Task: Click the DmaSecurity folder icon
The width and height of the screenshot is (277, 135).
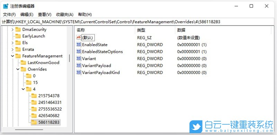Action: [18, 30]
